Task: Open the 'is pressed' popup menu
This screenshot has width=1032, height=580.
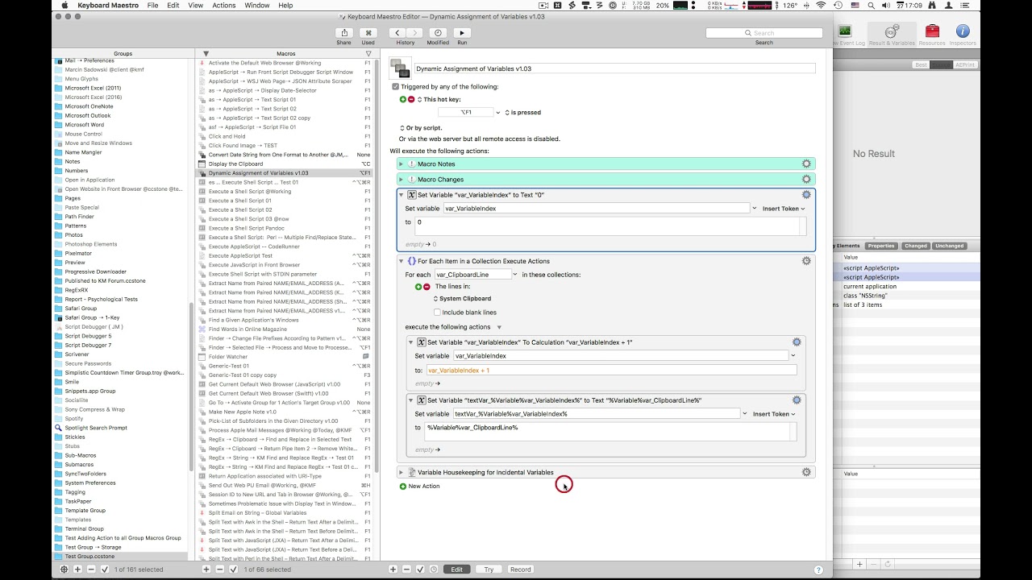Action: (x=523, y=113)
